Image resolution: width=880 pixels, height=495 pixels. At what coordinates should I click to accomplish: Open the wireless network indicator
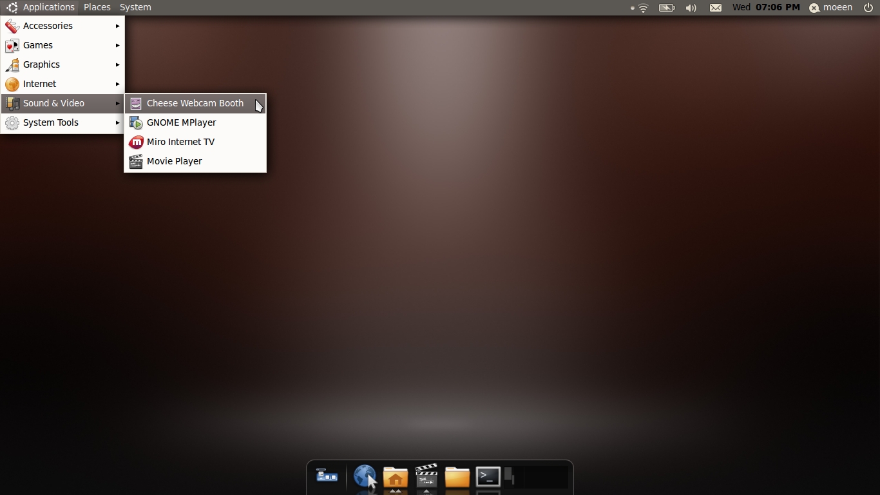[x=642, y=8]
